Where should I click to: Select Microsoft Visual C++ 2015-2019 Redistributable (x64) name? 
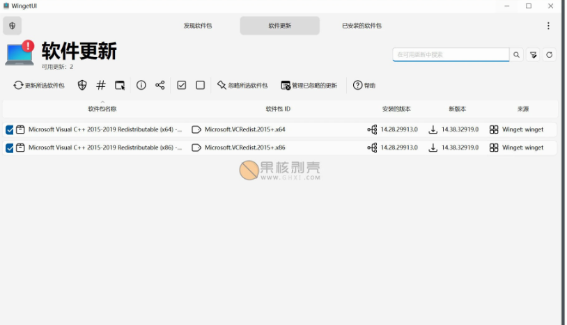(105, 129)
